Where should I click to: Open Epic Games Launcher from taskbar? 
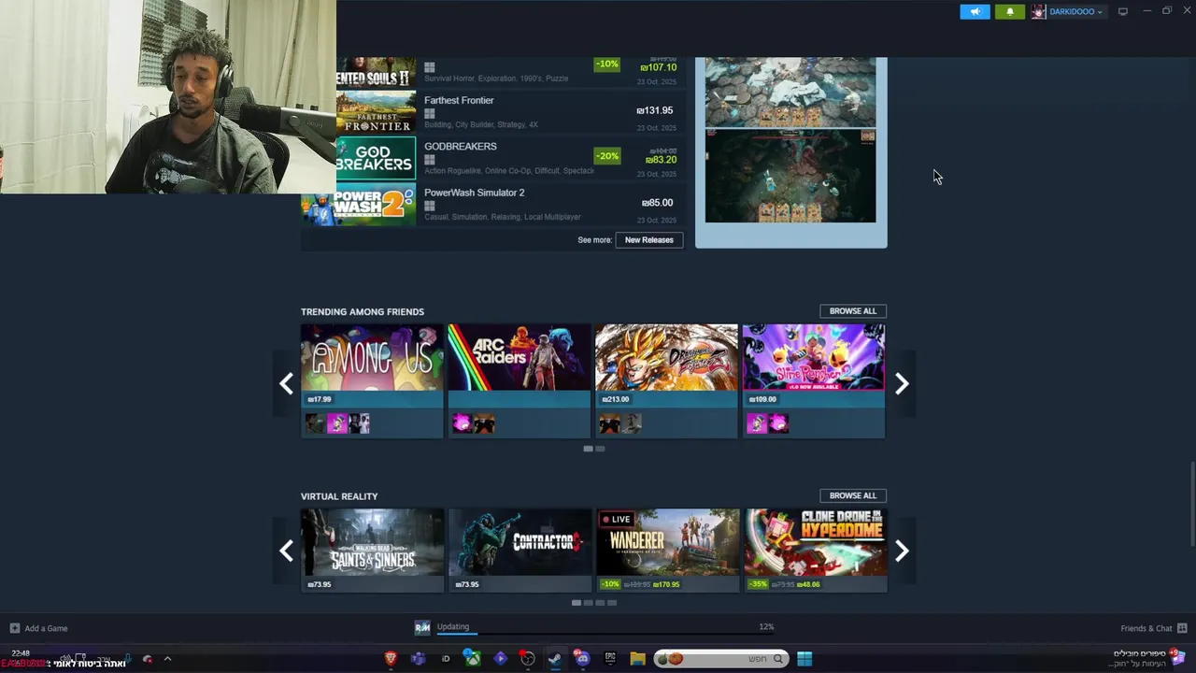click(610, 659)
